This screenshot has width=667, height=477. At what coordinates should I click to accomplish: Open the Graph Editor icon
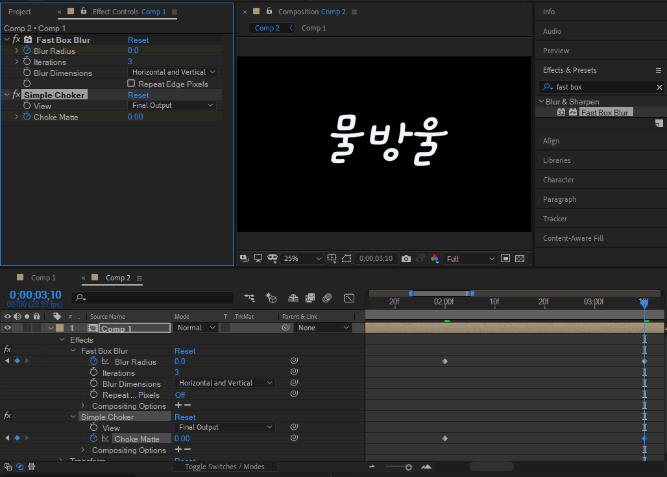coord(349,298)
